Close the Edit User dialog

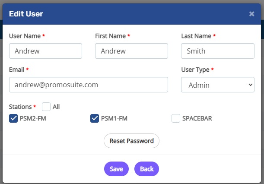[251, 14]
